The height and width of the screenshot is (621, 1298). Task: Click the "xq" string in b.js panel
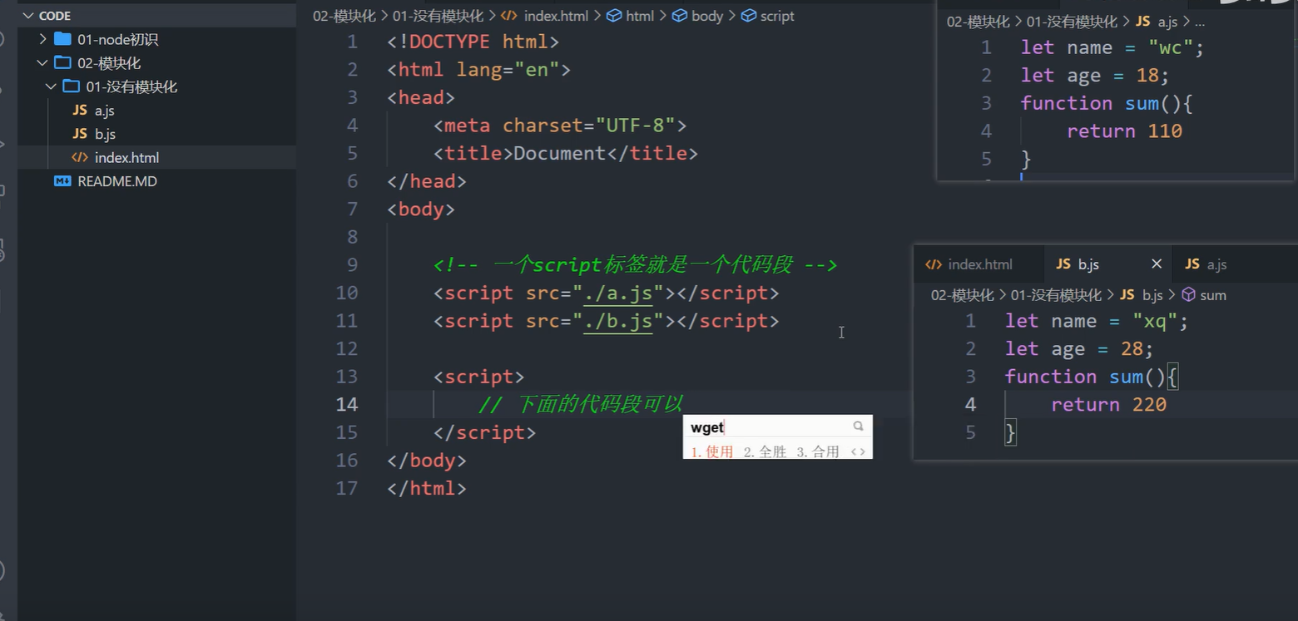tap(1155, 321)
